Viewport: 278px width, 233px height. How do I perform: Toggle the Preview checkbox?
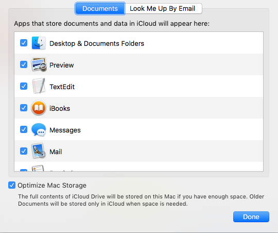24,64
